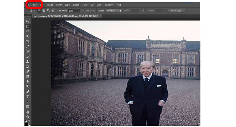Click the Refine Edge button
The height and width of the screenshot is (127, 236).
[176, 11]
